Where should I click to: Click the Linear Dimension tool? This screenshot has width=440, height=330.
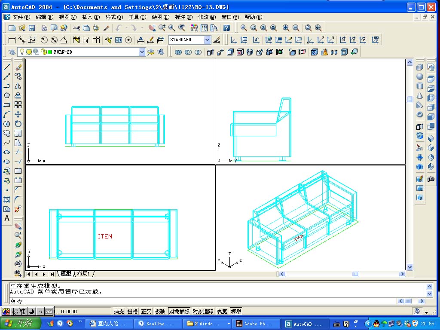coord(12,40)
